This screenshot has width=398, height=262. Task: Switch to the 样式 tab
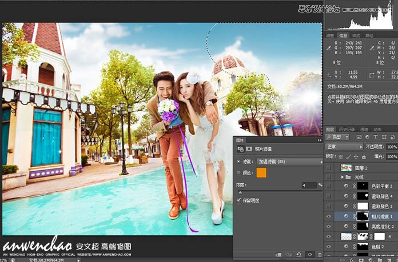point(356,35)
